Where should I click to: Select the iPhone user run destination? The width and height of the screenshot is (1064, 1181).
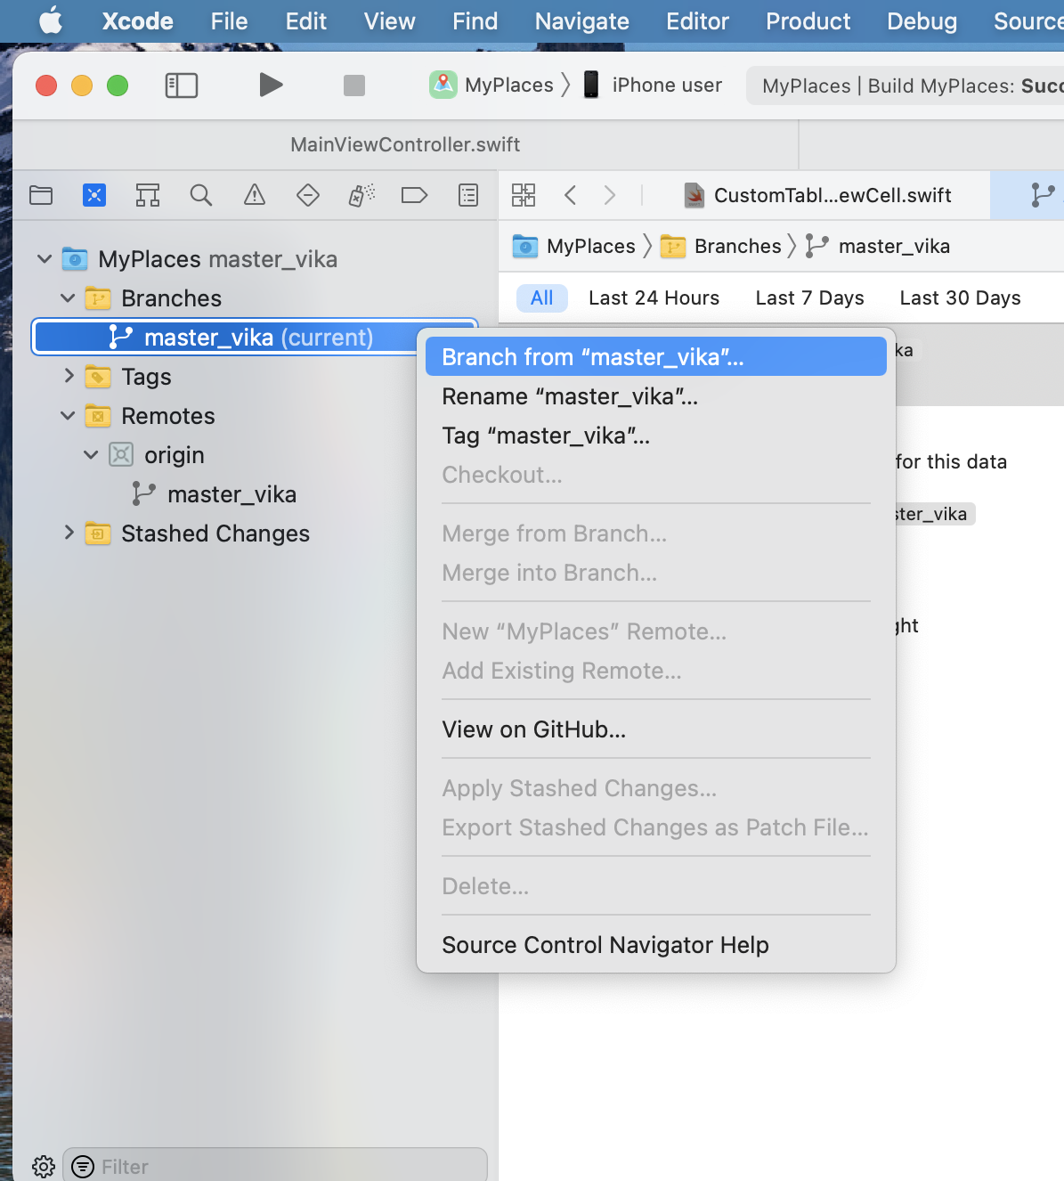pyautogui.click(x=653, y=85)
